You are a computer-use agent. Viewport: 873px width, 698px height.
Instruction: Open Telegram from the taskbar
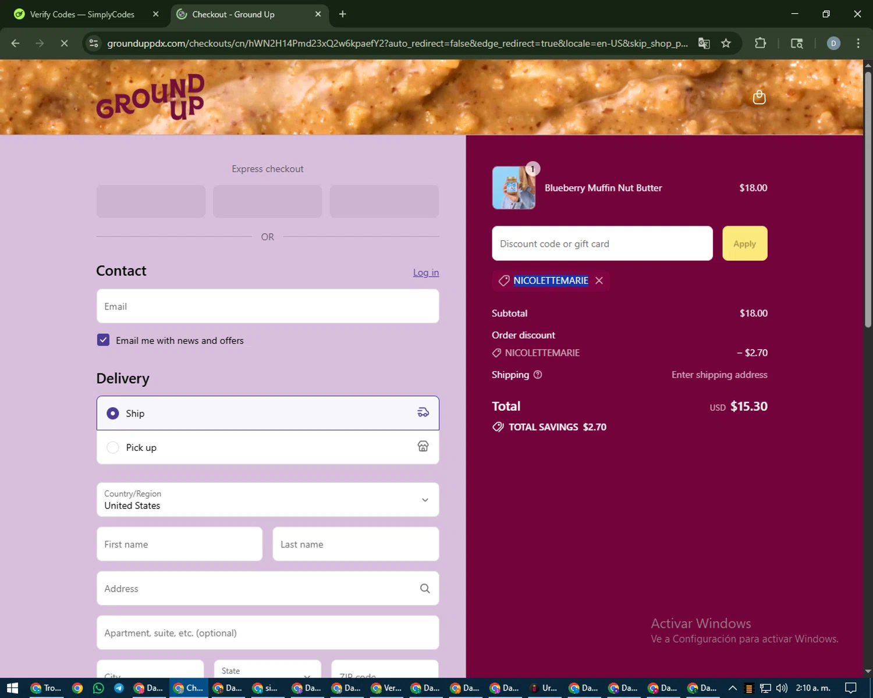click(119, 688)
